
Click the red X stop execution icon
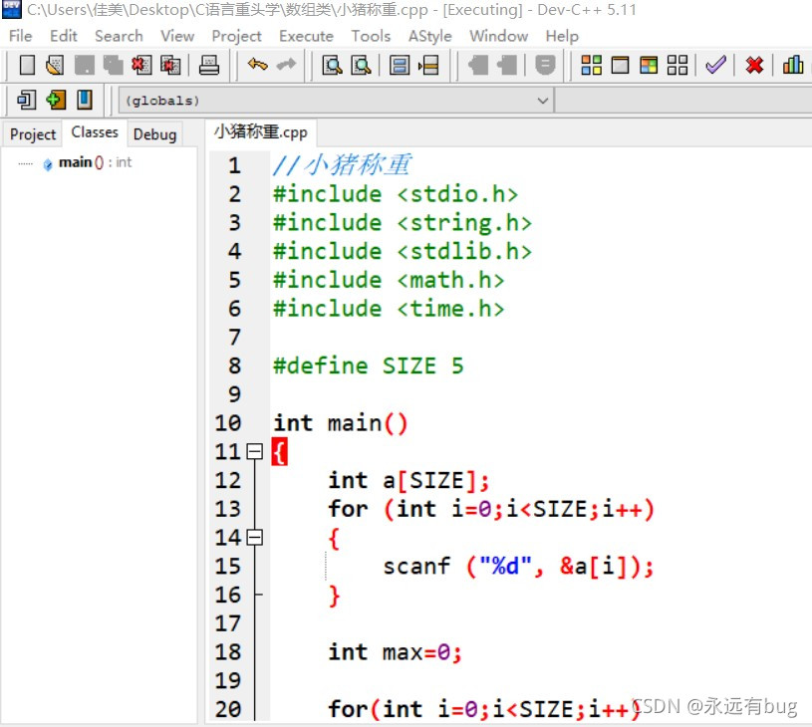[x=754, y=66]
